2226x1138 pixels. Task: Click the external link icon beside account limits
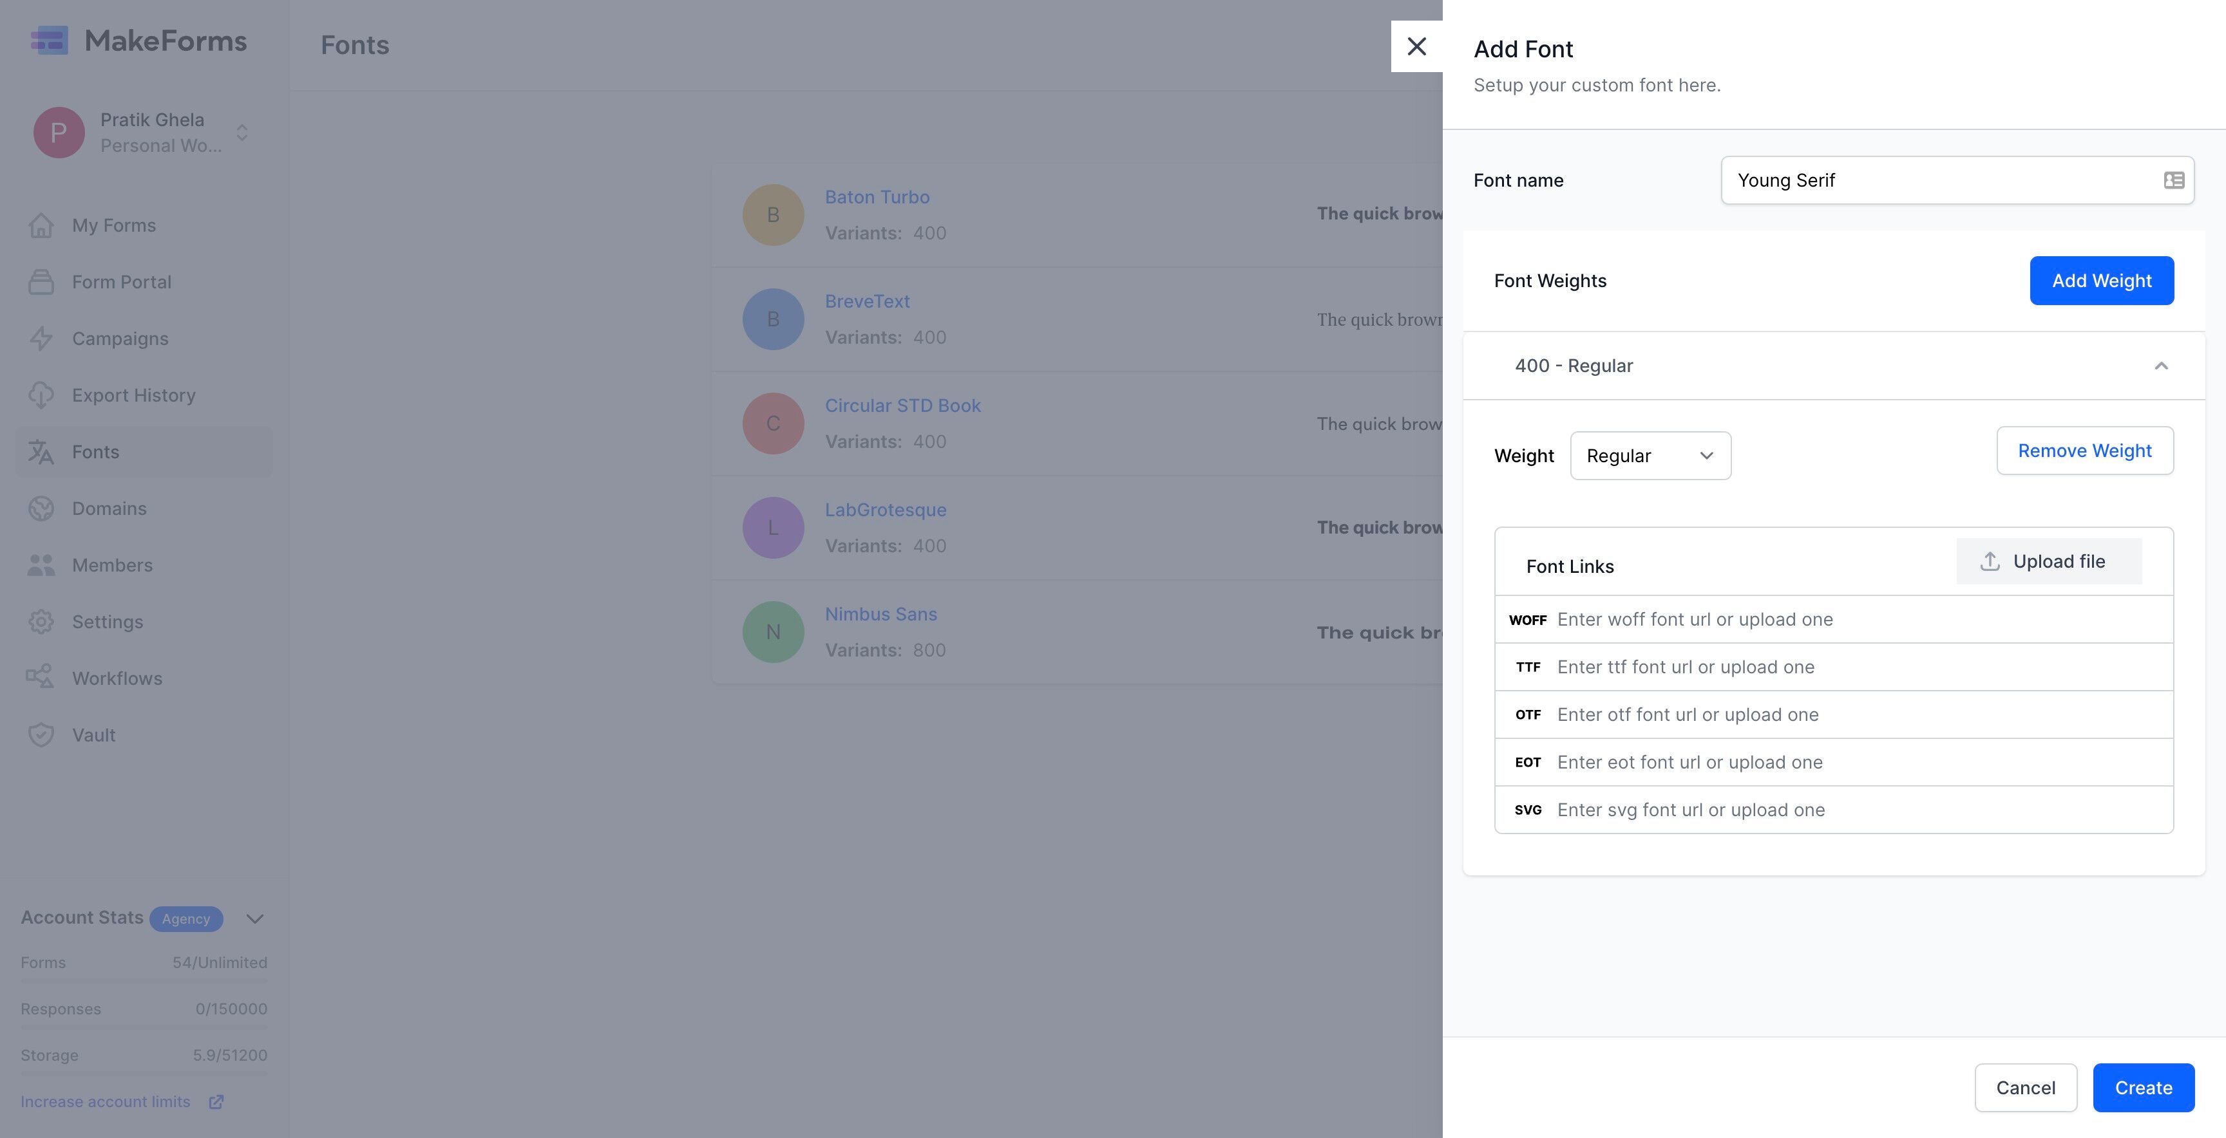[216, 1102]
